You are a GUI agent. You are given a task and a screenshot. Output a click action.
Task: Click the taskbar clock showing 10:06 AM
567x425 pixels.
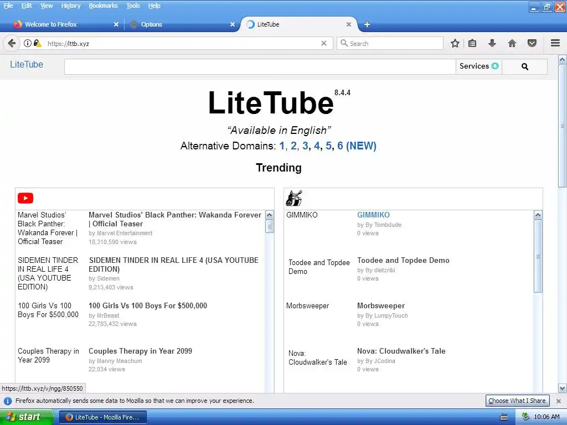pyautogui.click(x=547, y=417)
